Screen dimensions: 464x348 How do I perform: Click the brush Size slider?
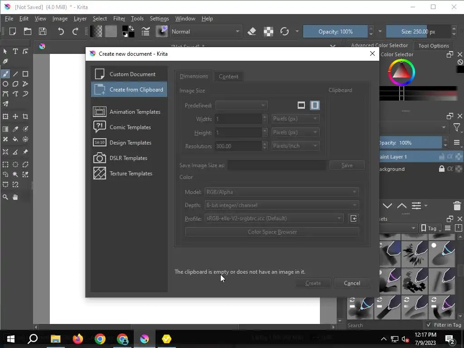(418, 32)
